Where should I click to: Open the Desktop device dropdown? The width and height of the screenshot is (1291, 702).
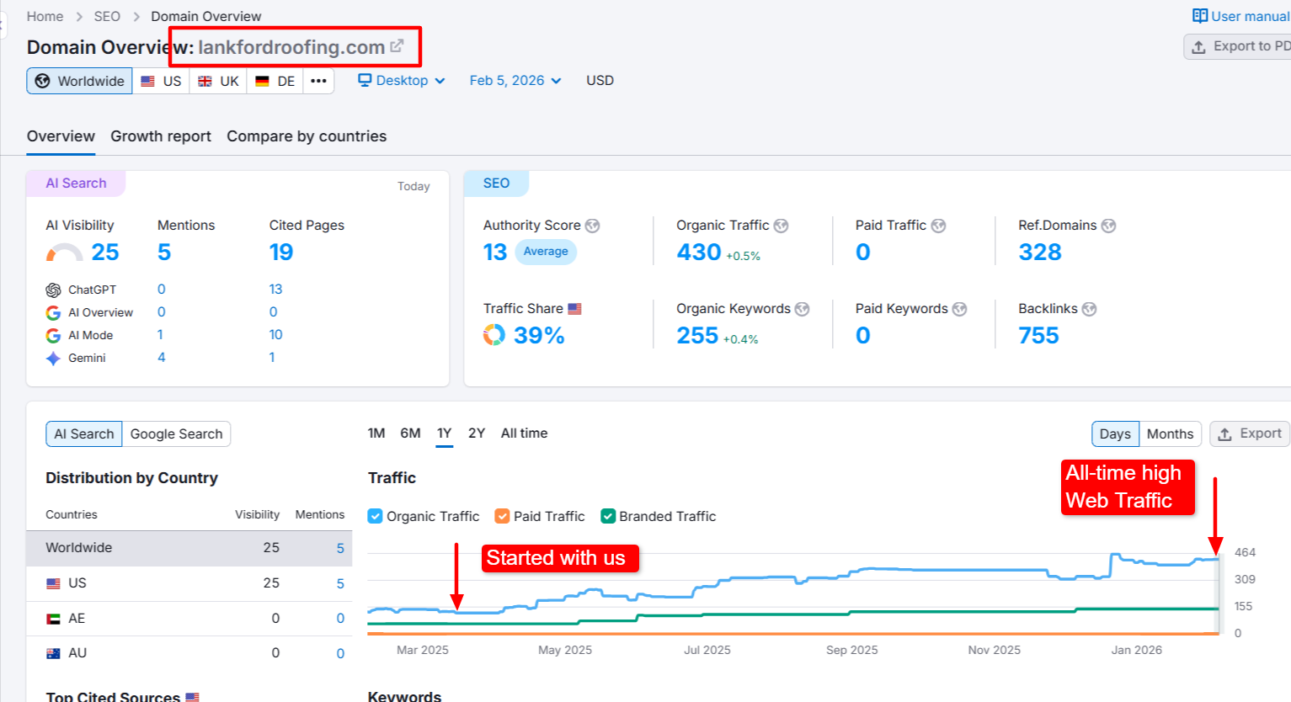pos(401,80)
